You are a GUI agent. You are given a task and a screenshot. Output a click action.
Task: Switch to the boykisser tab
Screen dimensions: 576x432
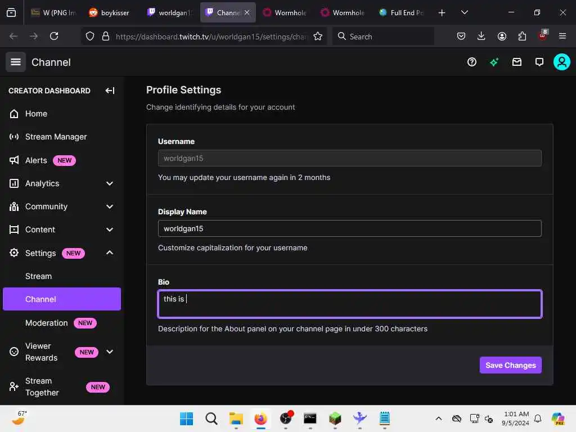click(110, 12)
